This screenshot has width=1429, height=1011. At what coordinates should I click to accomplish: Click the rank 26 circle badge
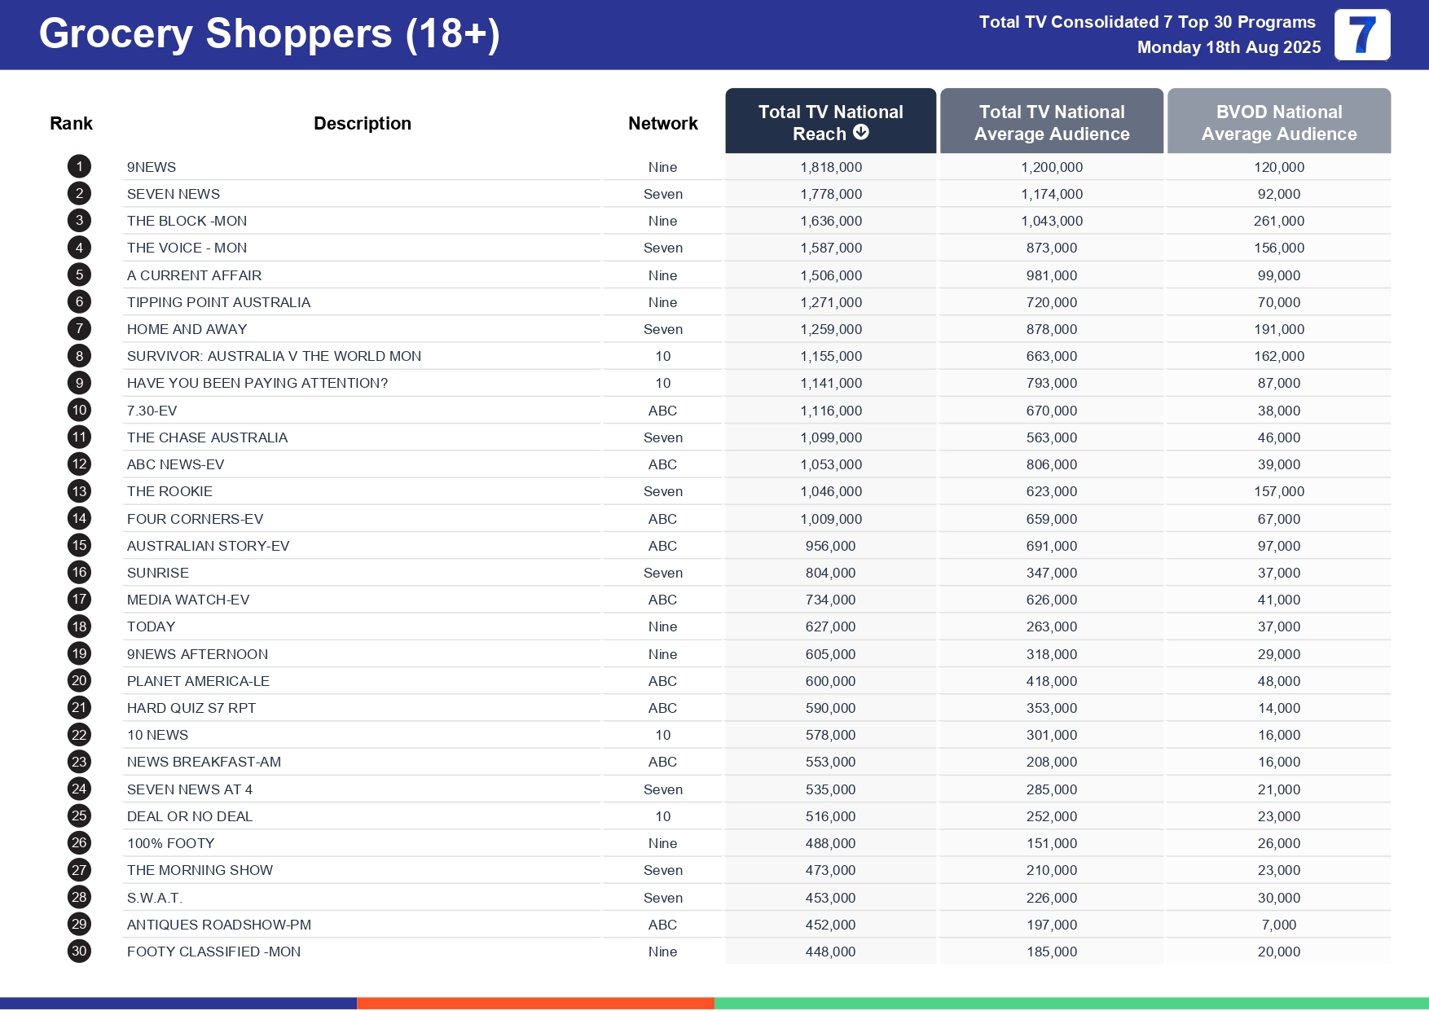point(79,843)
